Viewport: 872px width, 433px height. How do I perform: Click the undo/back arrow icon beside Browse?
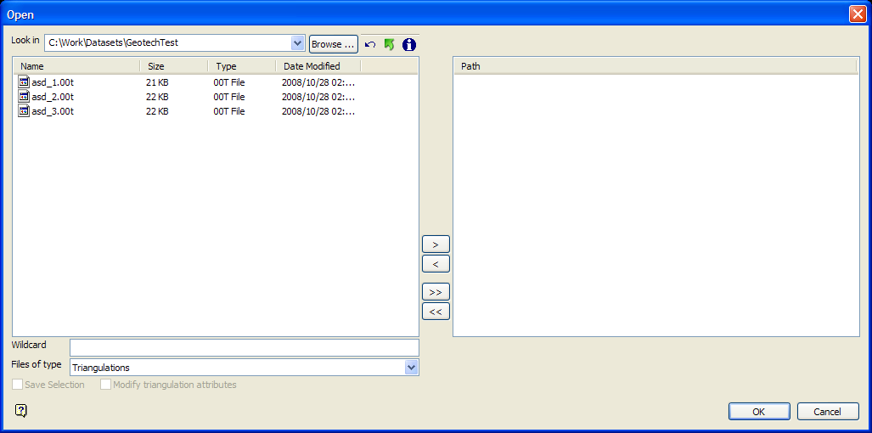point(370,44)
